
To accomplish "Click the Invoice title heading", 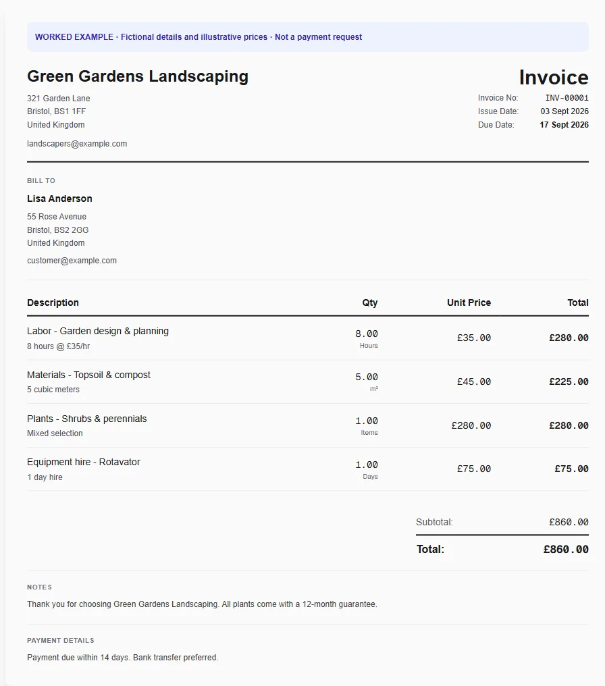I will pyautogui.click(x=554, y=78).
